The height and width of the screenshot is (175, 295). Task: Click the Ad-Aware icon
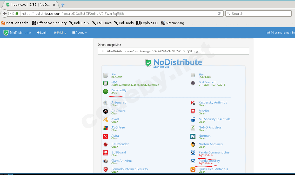(105, 111)
